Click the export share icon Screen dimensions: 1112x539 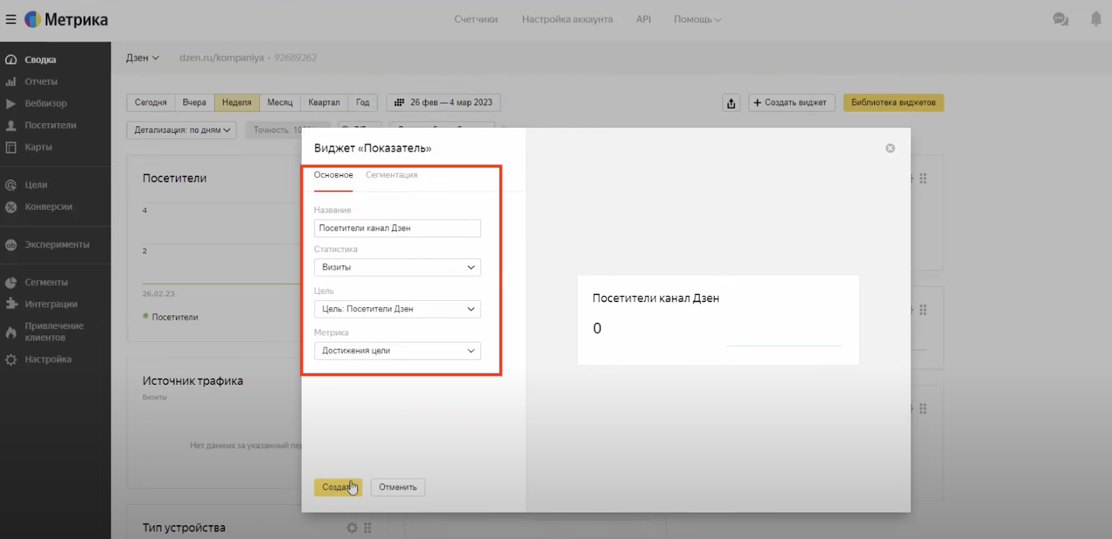click(x=731, y=103)
